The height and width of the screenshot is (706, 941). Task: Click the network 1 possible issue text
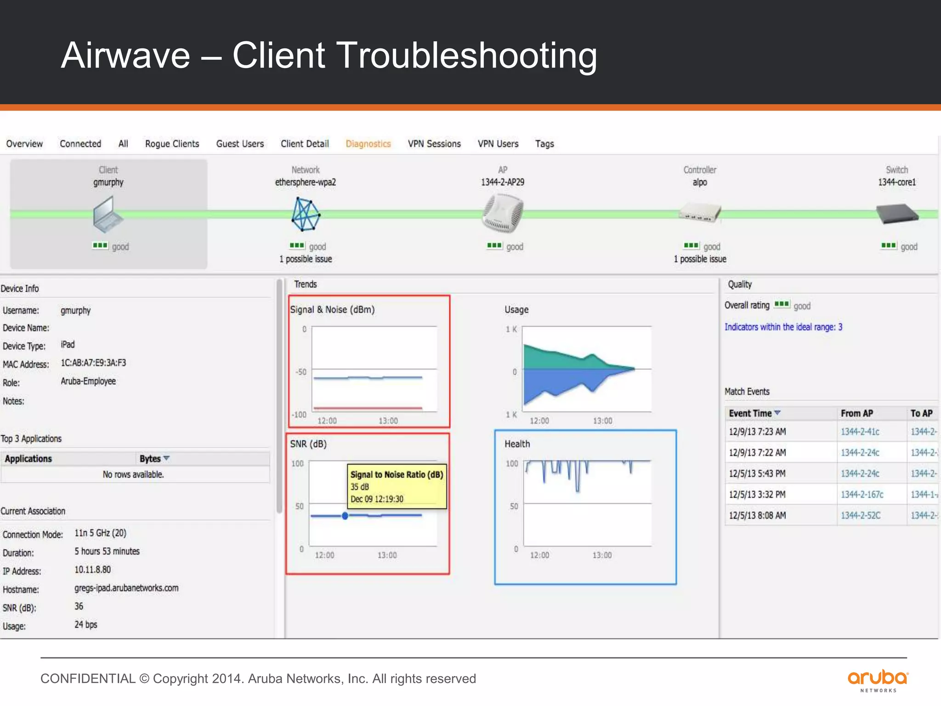tap(306, 259)
